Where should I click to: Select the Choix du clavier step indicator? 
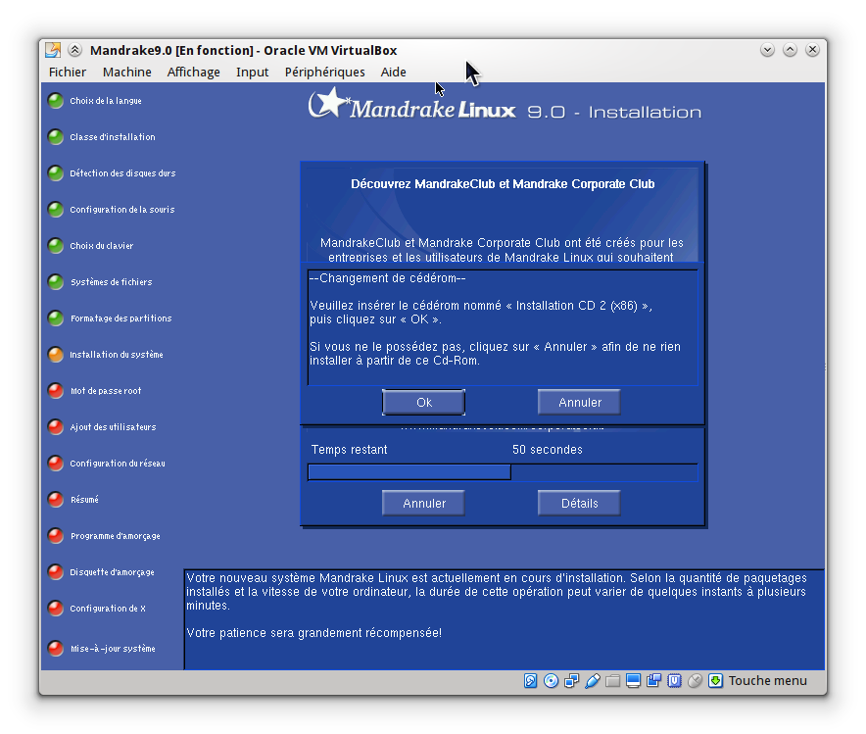tap(56, 246)
